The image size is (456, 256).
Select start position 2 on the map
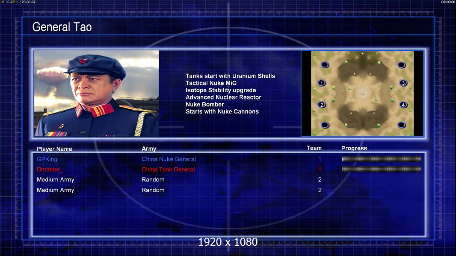[321, 105]
